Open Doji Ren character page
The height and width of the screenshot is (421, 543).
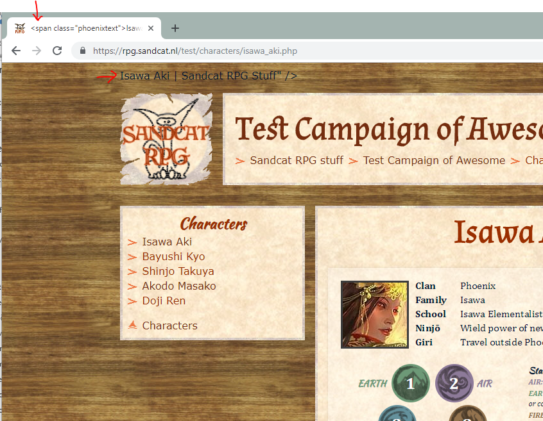(x=164, y=301)
